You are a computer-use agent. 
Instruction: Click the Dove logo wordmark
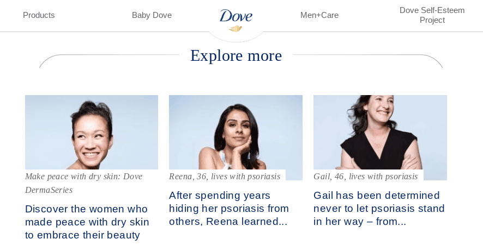pyautogui.click(x=236, y=16)
